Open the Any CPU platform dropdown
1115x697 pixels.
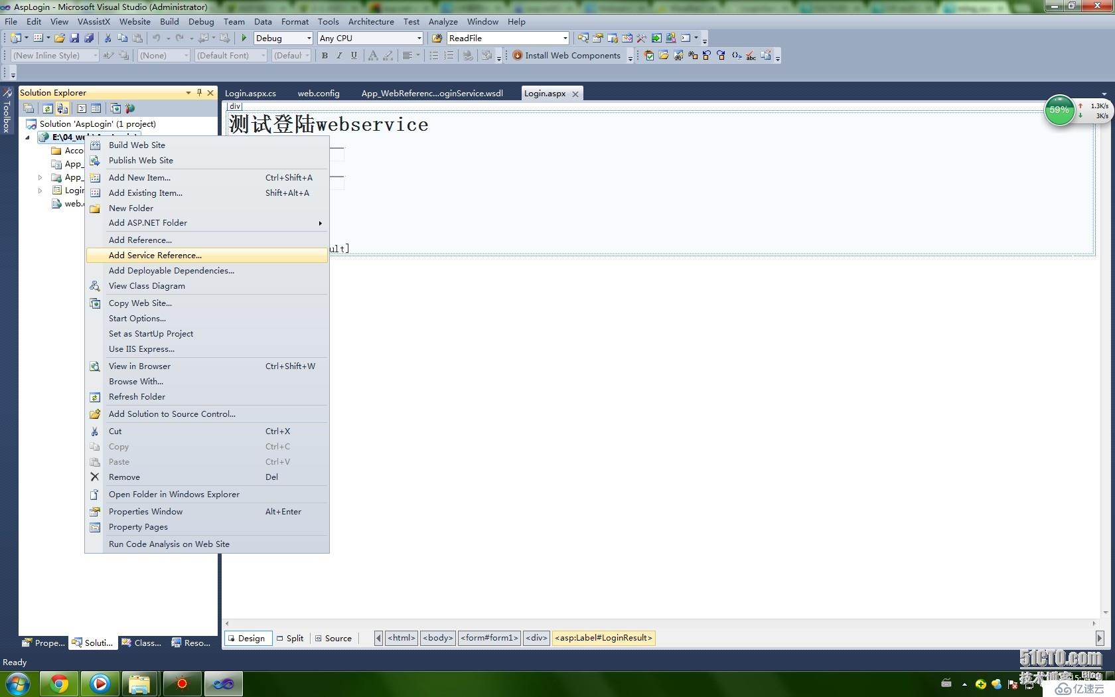pyautogui.click(x=419, y=38)
